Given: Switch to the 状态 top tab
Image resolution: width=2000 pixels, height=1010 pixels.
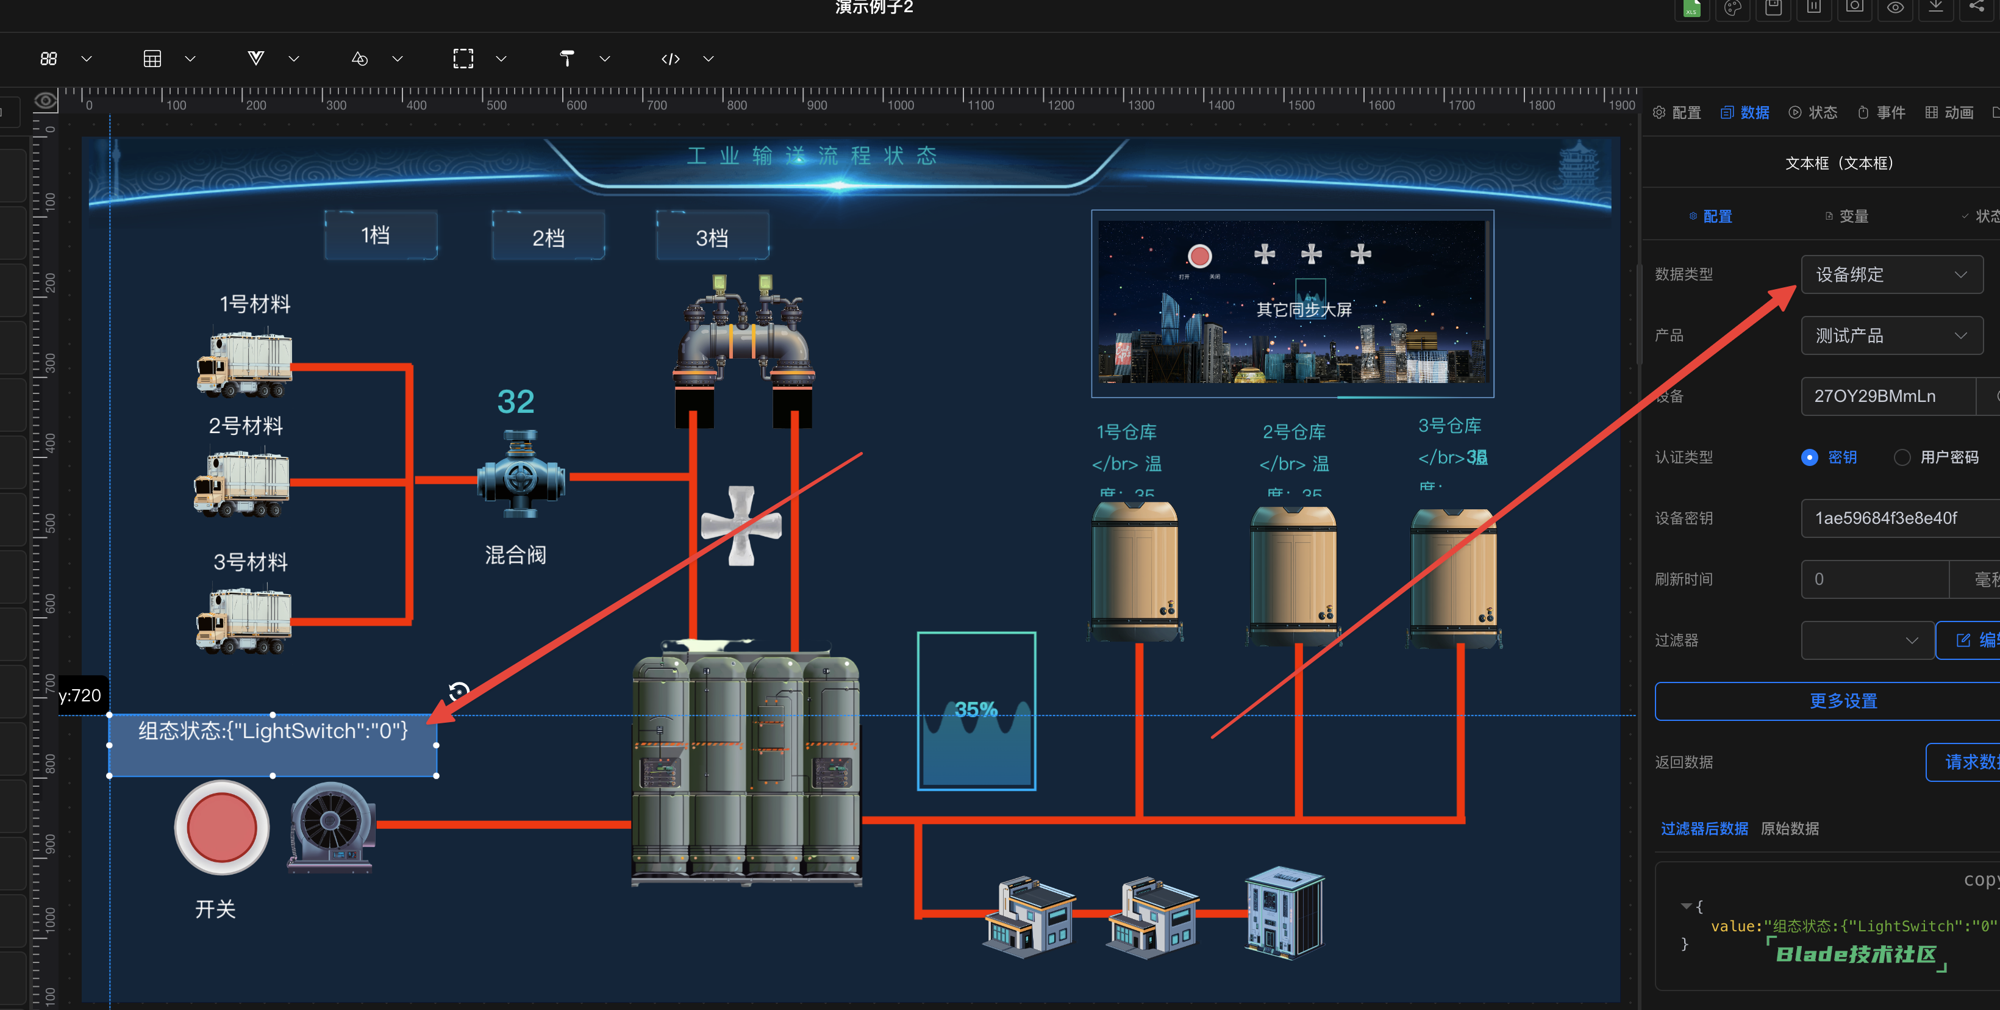Looking at the screenshot, I should (x=1813, y=113).
